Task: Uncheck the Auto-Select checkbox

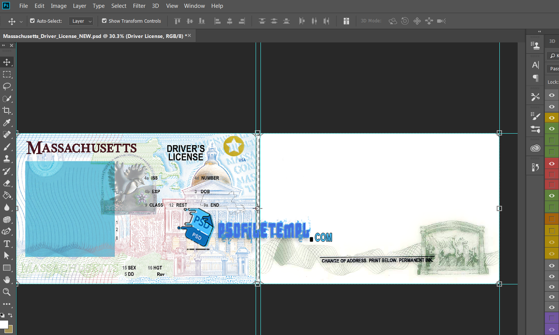Action: click(32, 21)
